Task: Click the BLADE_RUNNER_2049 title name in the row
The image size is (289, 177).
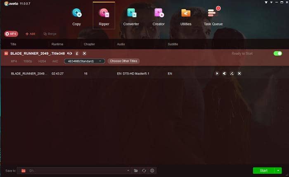Action: pos(29,74)
